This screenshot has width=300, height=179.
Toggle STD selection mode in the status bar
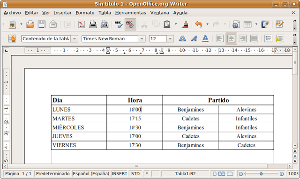(x=135, y=174)
